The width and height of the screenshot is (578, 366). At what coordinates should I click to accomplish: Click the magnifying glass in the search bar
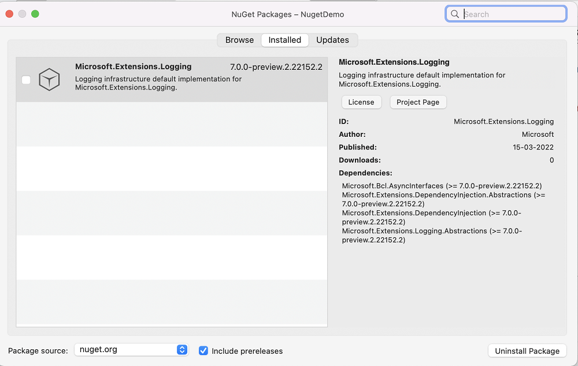[x=455, y=13]
